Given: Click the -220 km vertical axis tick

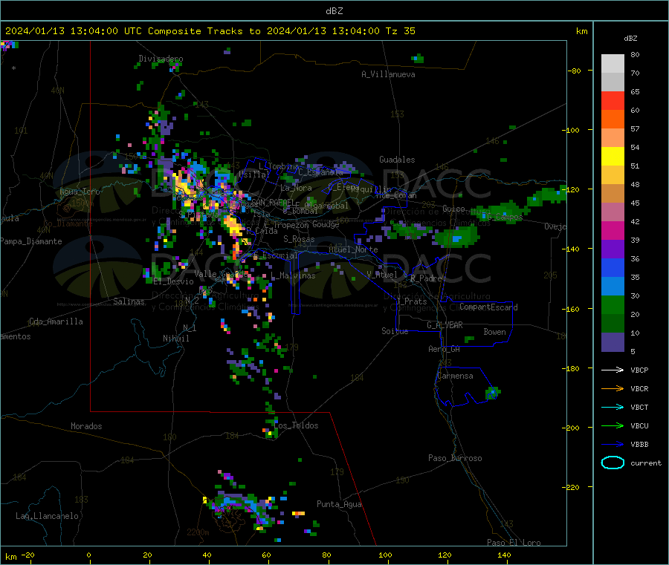Looking at the screenshot, I should 572,488.
